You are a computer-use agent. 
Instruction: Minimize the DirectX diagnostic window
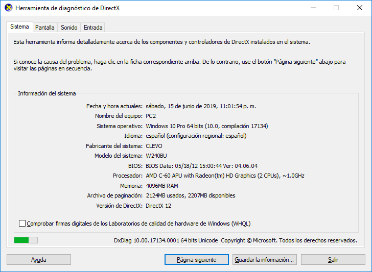point(313,8)
